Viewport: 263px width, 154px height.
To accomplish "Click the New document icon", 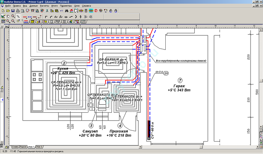I will click(x=3, y=11).
